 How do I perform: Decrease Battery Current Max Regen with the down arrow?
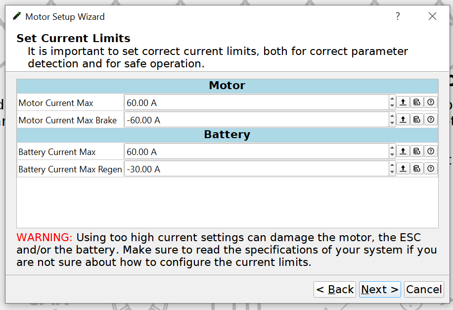(x=392, y=172)
